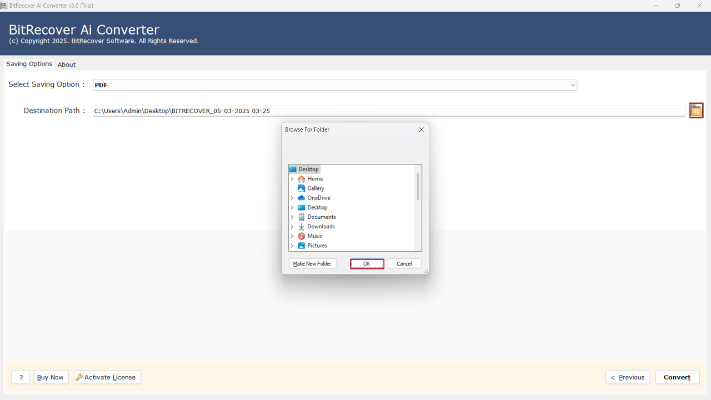Select the Music folder icon
Viewport: 711px width, 400px height.
tap(301, 236)
